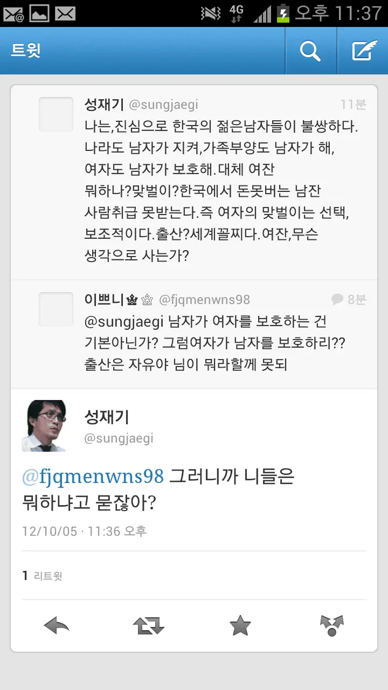This screenshot has height=690, width=388.
Task: Compose a new tweet
Action: click(x=364, y=51)
